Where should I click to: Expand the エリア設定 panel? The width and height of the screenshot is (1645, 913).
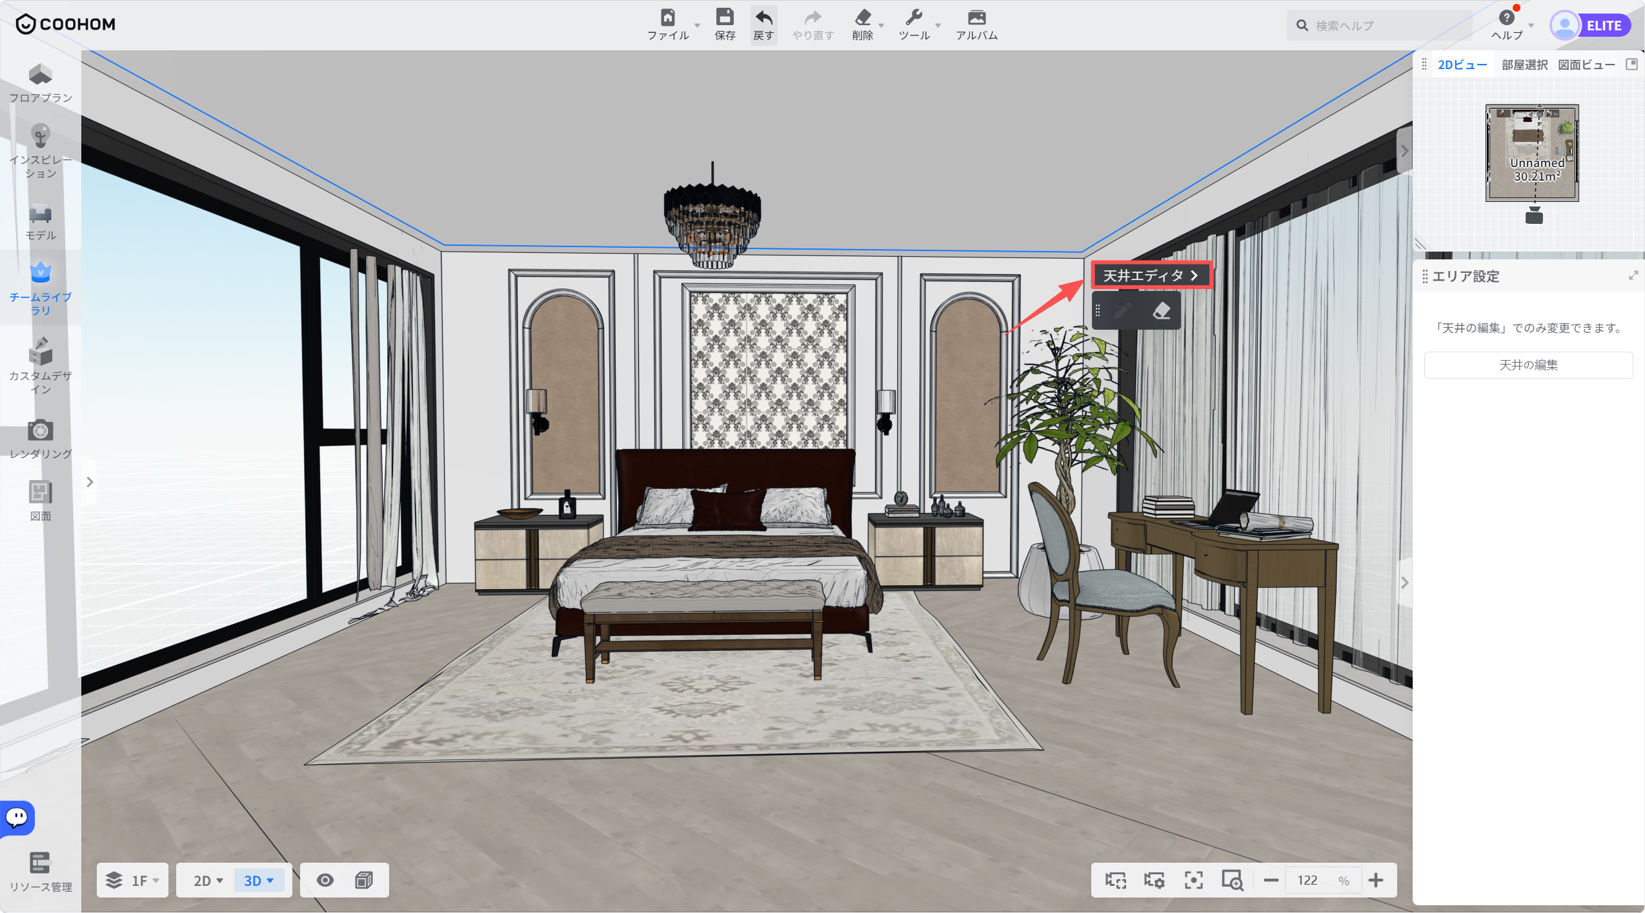(1633, 276)
